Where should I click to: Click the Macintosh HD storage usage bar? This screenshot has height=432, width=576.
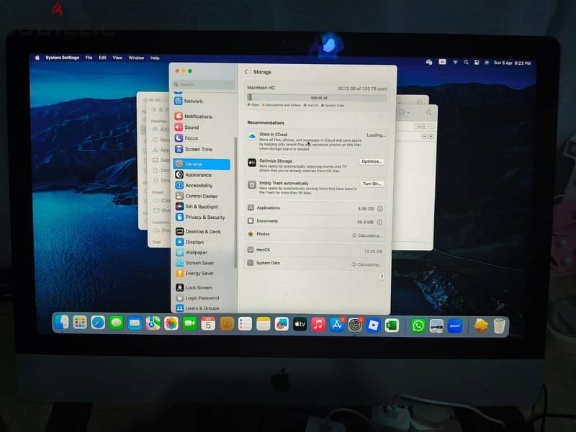[317, 97]
